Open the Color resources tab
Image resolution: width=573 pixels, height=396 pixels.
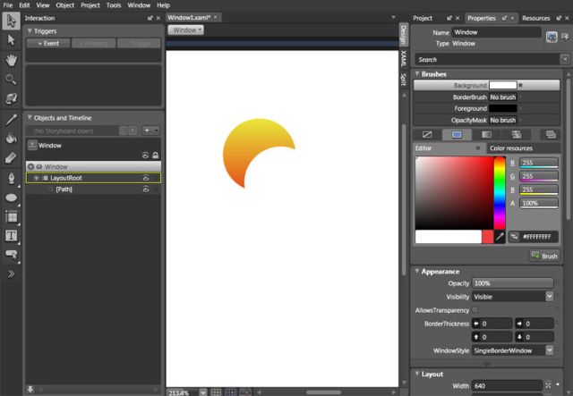pos(511,148)
